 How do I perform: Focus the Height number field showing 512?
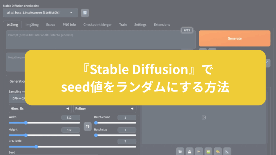point(71,130)
